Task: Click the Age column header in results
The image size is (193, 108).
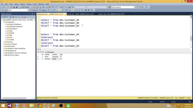Action: tap(61, 55)
